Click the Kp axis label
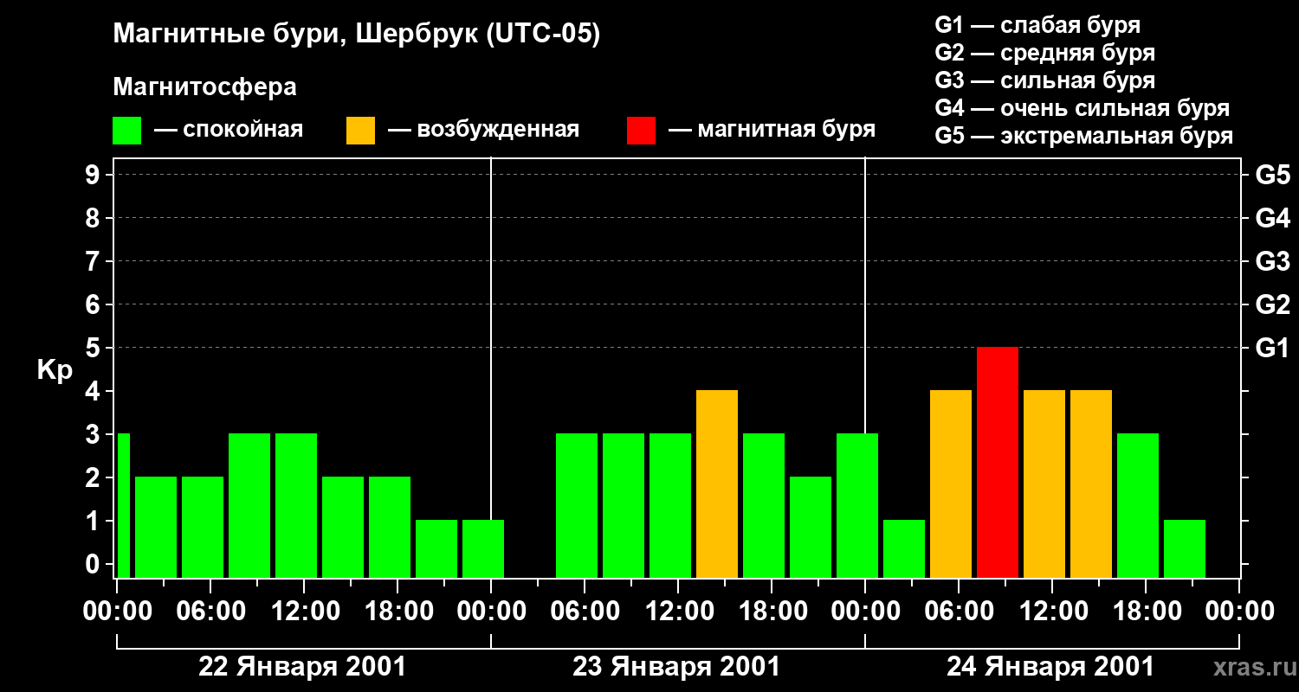The width and height of the screenshot is (1299, 692). (55, 370)
